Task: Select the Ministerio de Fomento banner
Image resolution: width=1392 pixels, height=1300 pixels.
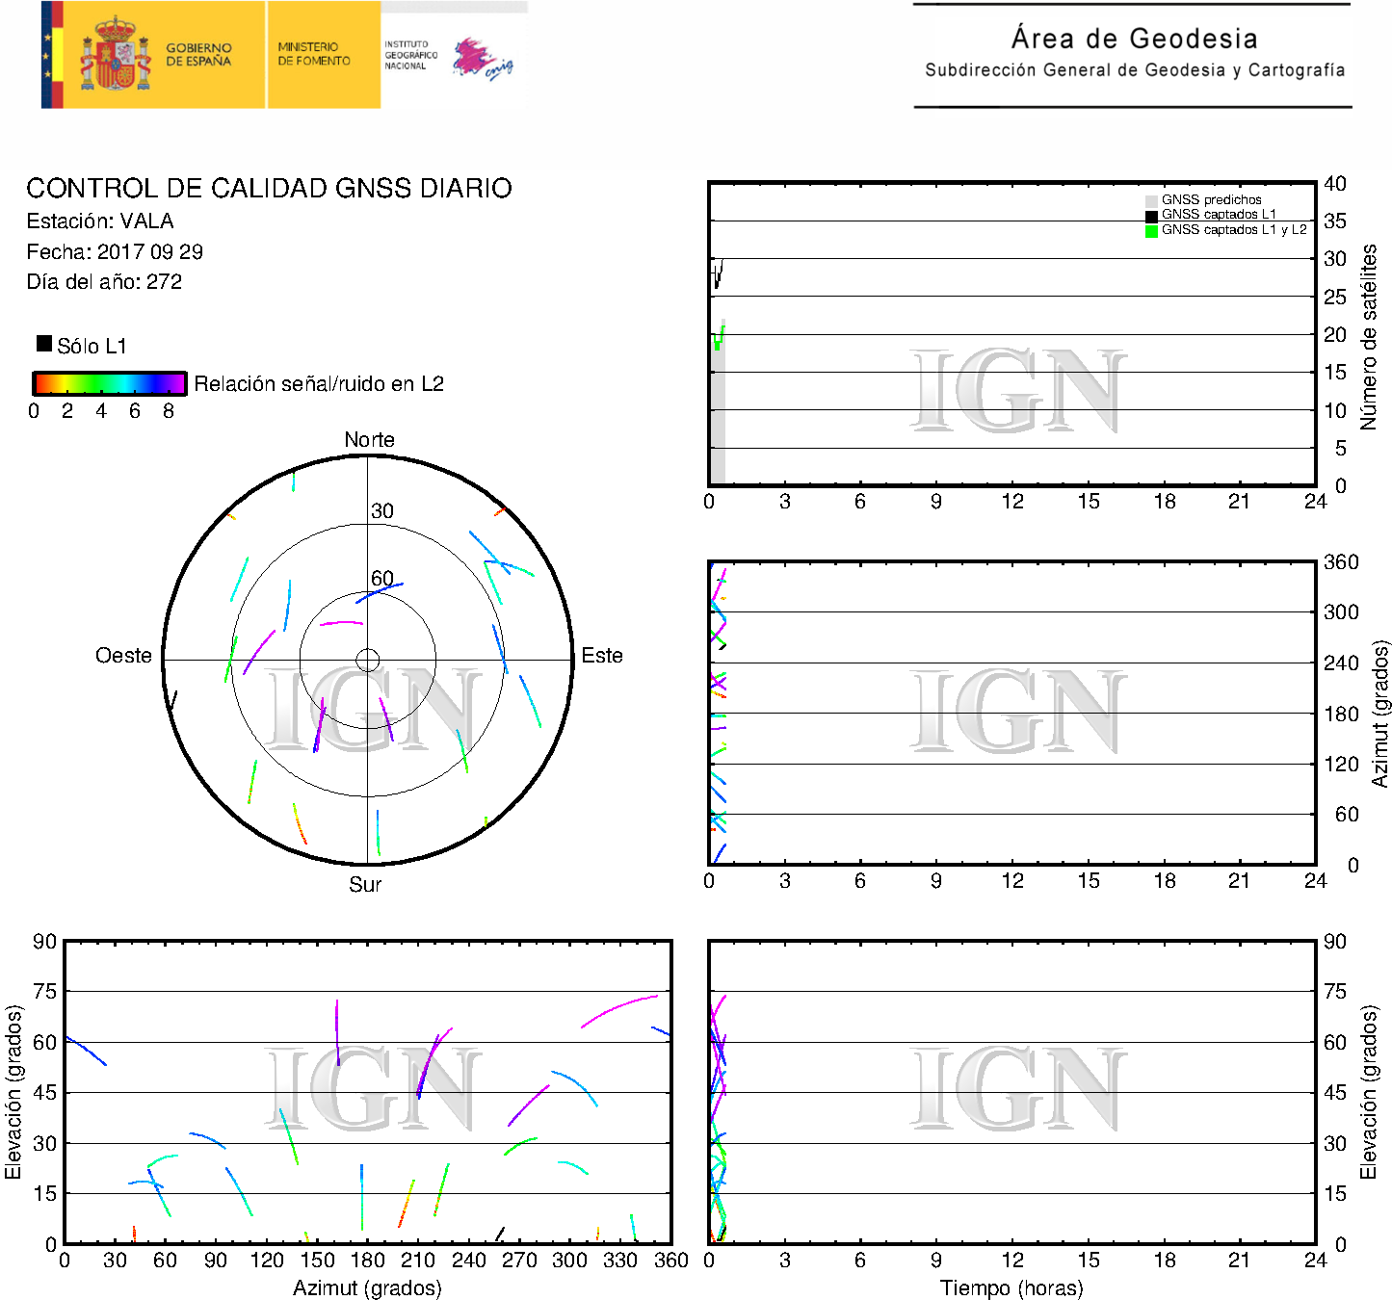Action: pyautogui.click(x=323, y=55)
